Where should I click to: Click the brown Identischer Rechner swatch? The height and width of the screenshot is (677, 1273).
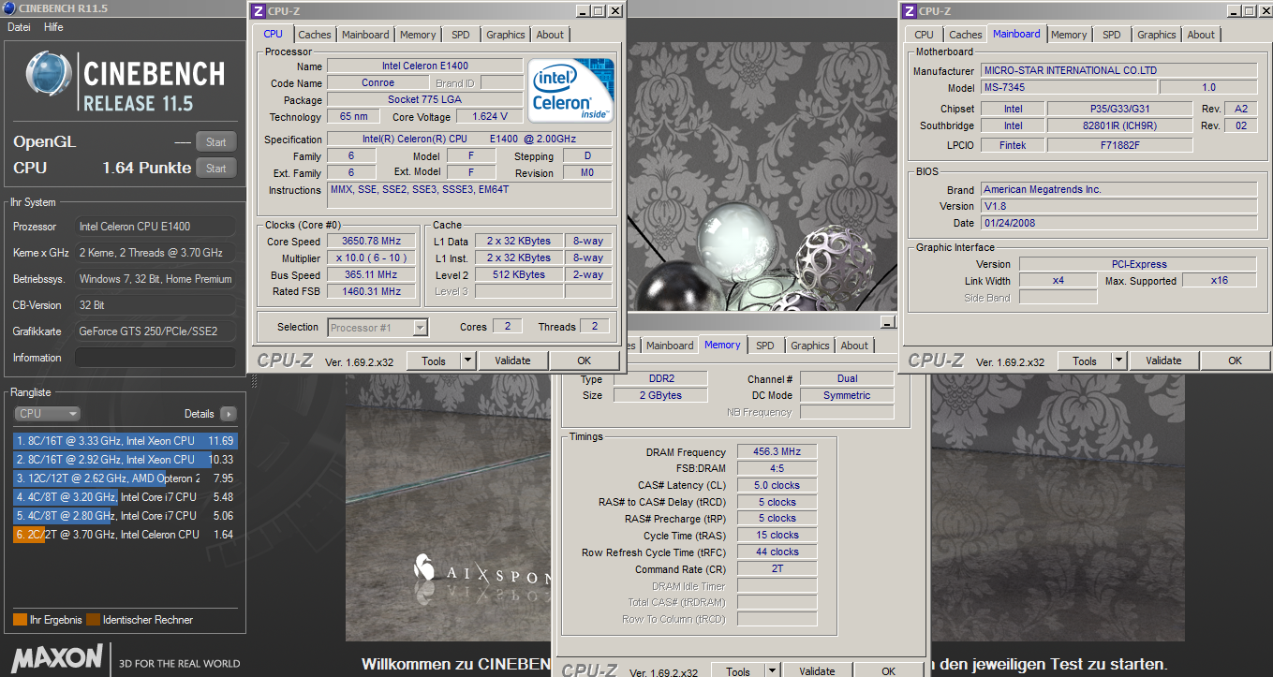93,619
